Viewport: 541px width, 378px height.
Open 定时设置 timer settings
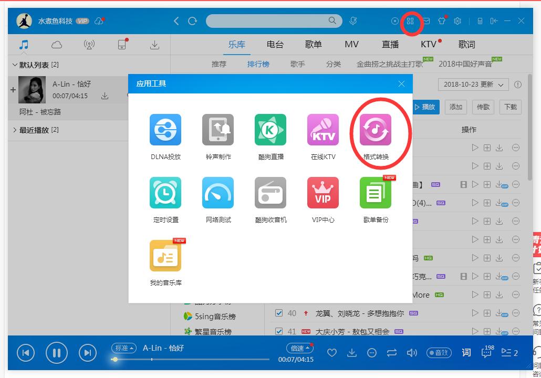(165, 192)
